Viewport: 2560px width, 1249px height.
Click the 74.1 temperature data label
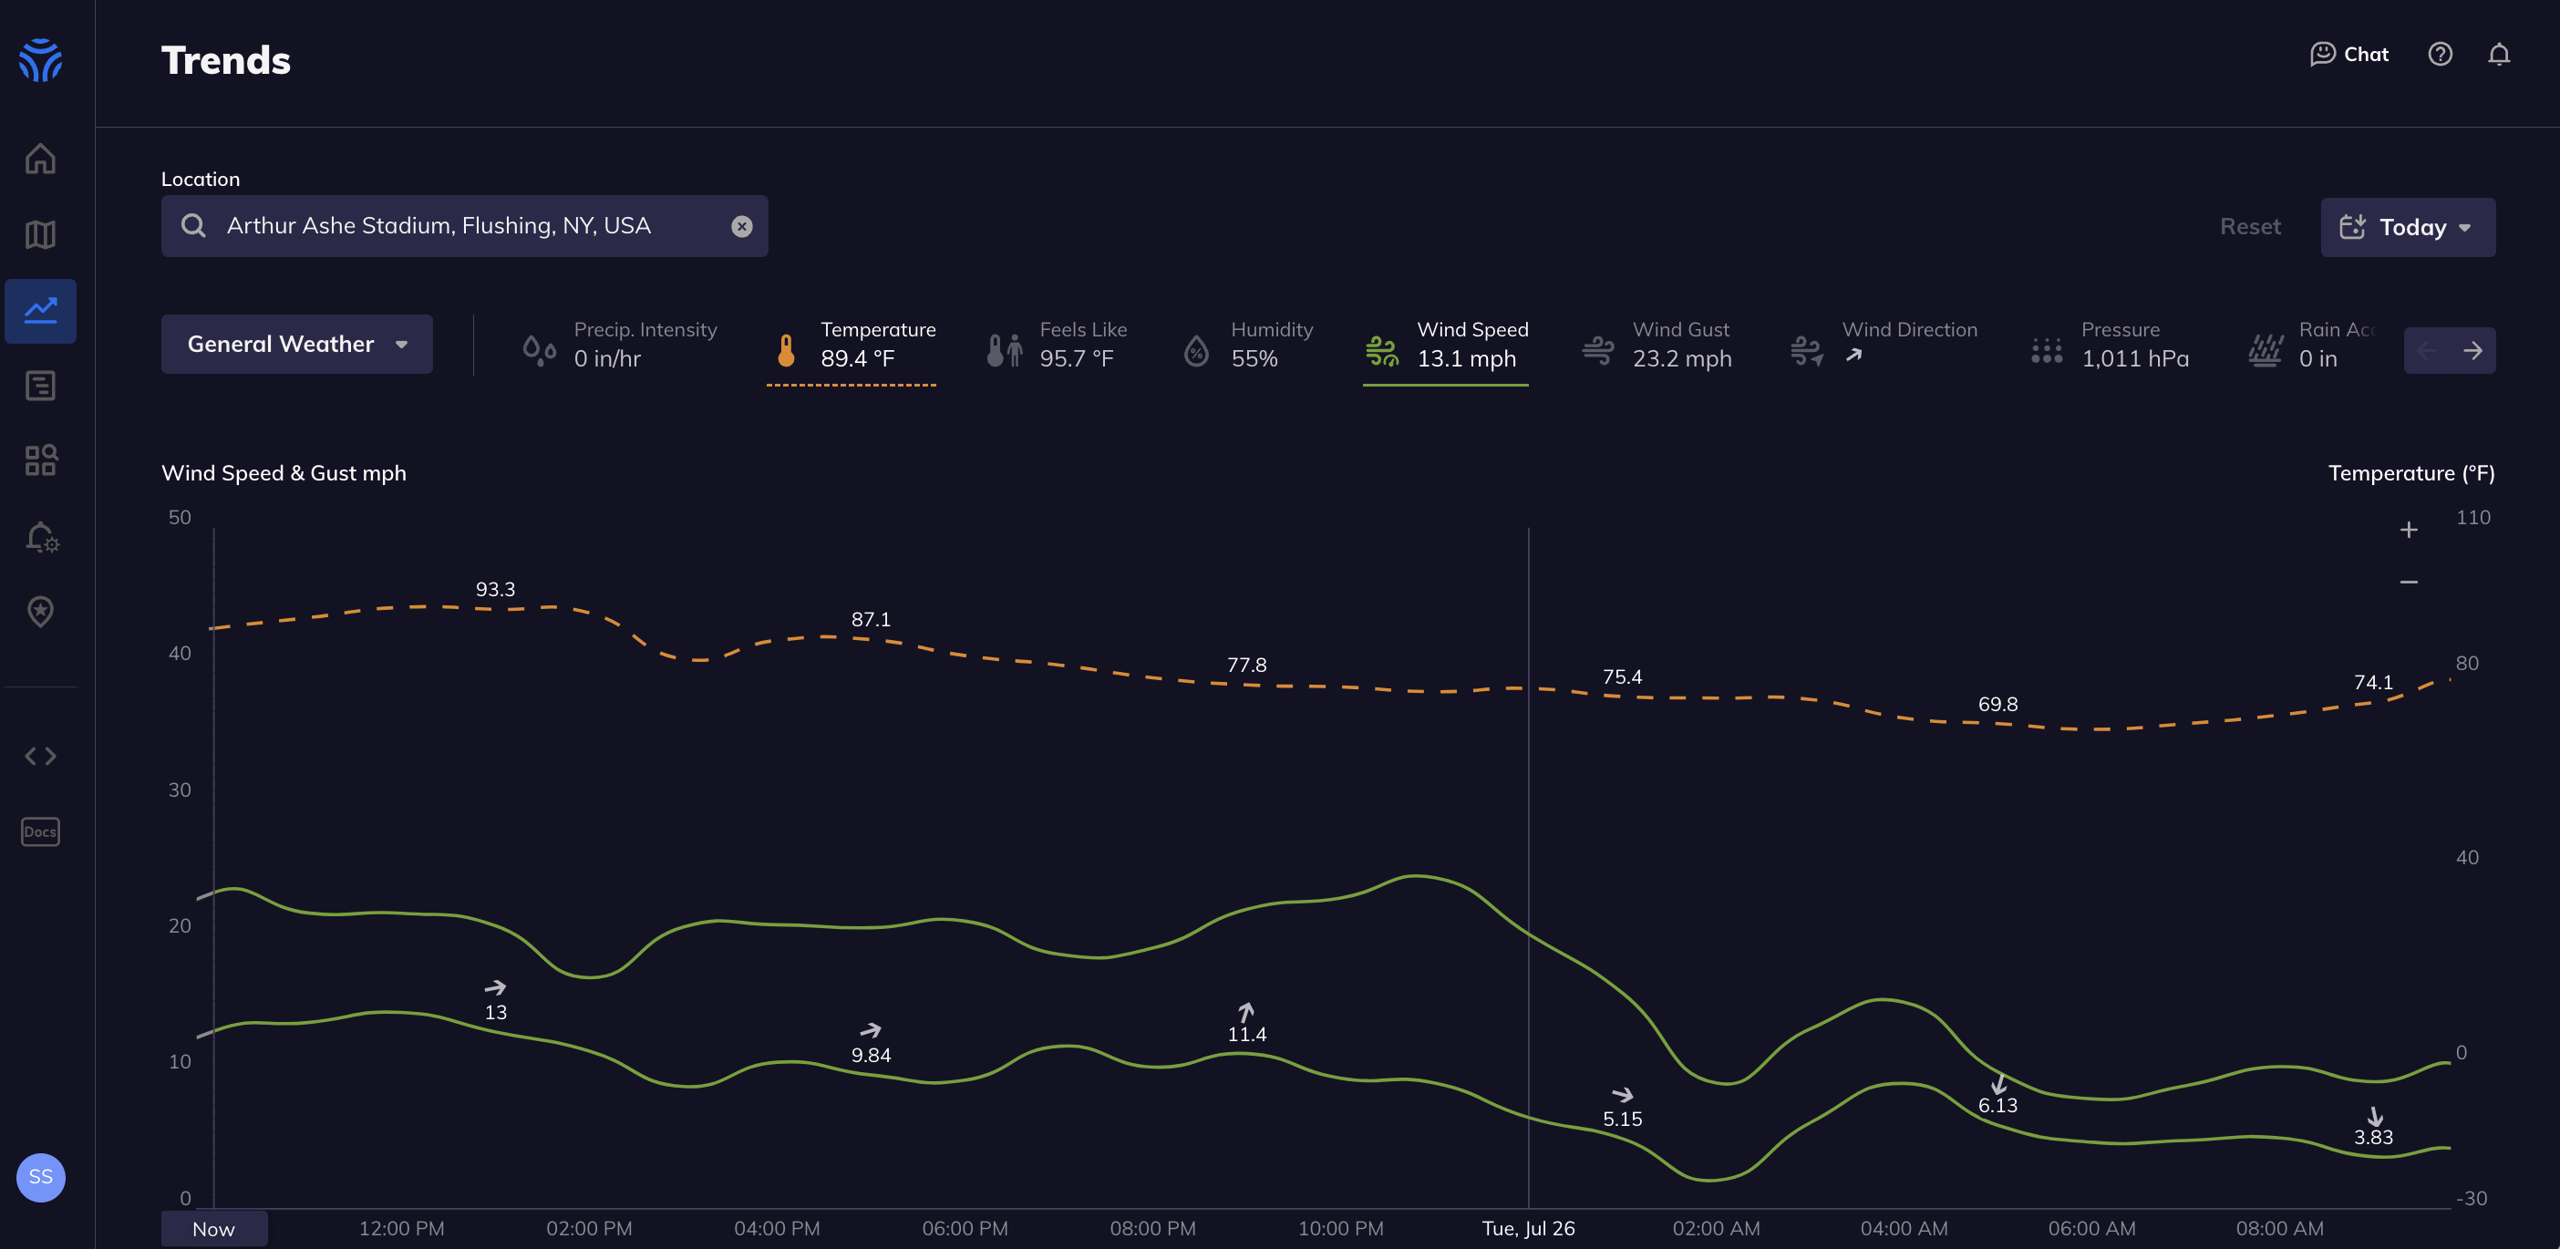2373,683
